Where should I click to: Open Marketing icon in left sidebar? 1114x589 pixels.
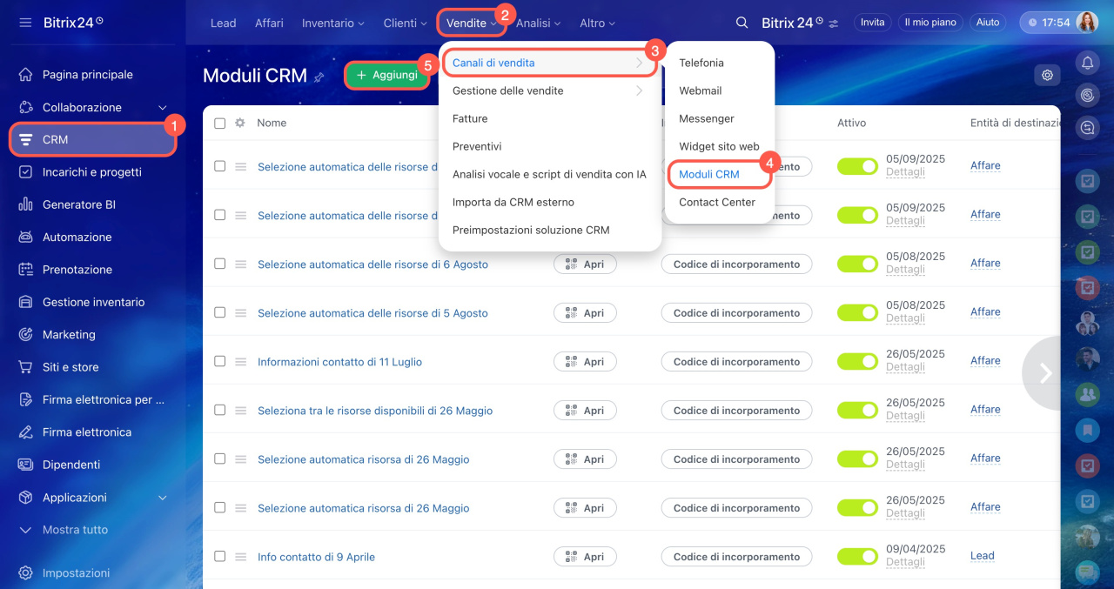point(26,335)
